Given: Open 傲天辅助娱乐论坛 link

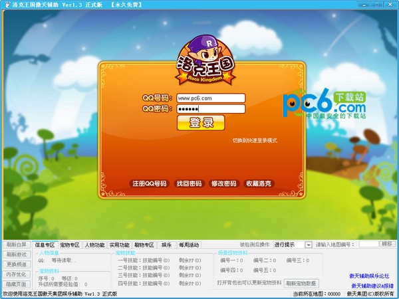Looking at the screenshot, I should point(369,276).
